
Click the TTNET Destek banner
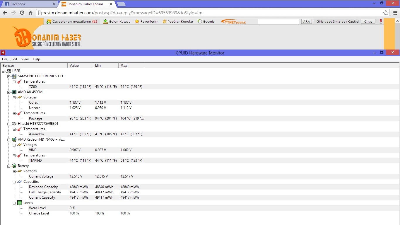[233, 21]
